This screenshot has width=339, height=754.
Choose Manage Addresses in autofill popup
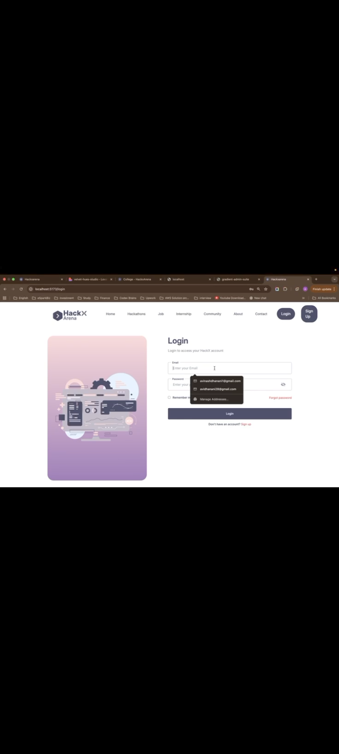point(214,399)
